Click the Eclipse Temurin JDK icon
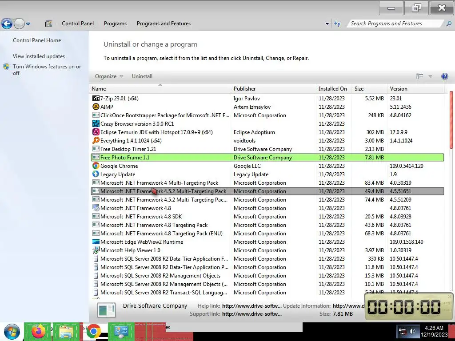This screenshot has width=455, height=341. point(96,132)
